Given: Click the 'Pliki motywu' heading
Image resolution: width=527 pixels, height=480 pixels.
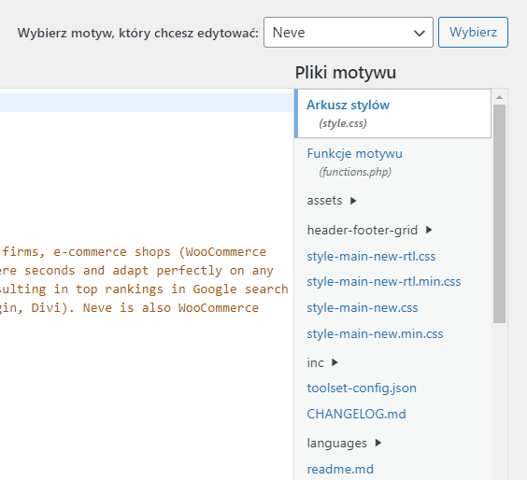Looking at the screenshot, I should 346,73.
